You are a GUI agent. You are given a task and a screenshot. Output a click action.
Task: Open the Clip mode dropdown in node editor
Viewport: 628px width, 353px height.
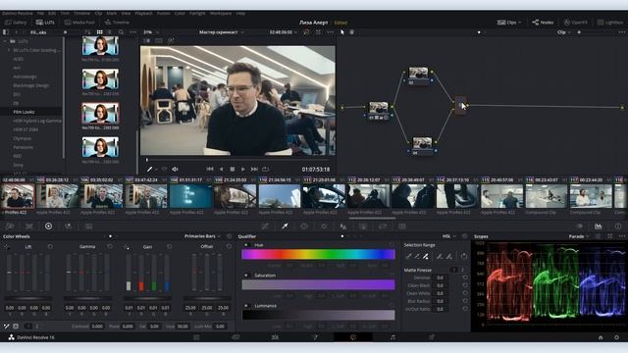(563, 32)
